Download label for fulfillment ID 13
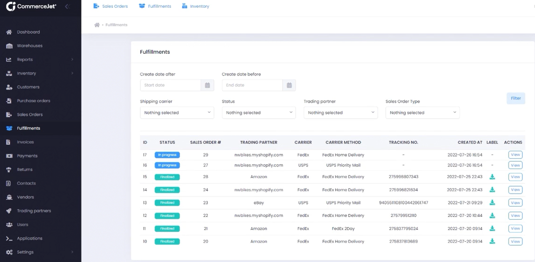 pos(492,202)
